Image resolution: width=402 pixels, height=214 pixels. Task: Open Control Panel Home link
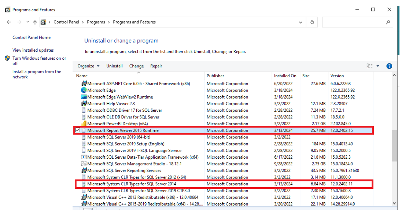[x=32, y=37]
